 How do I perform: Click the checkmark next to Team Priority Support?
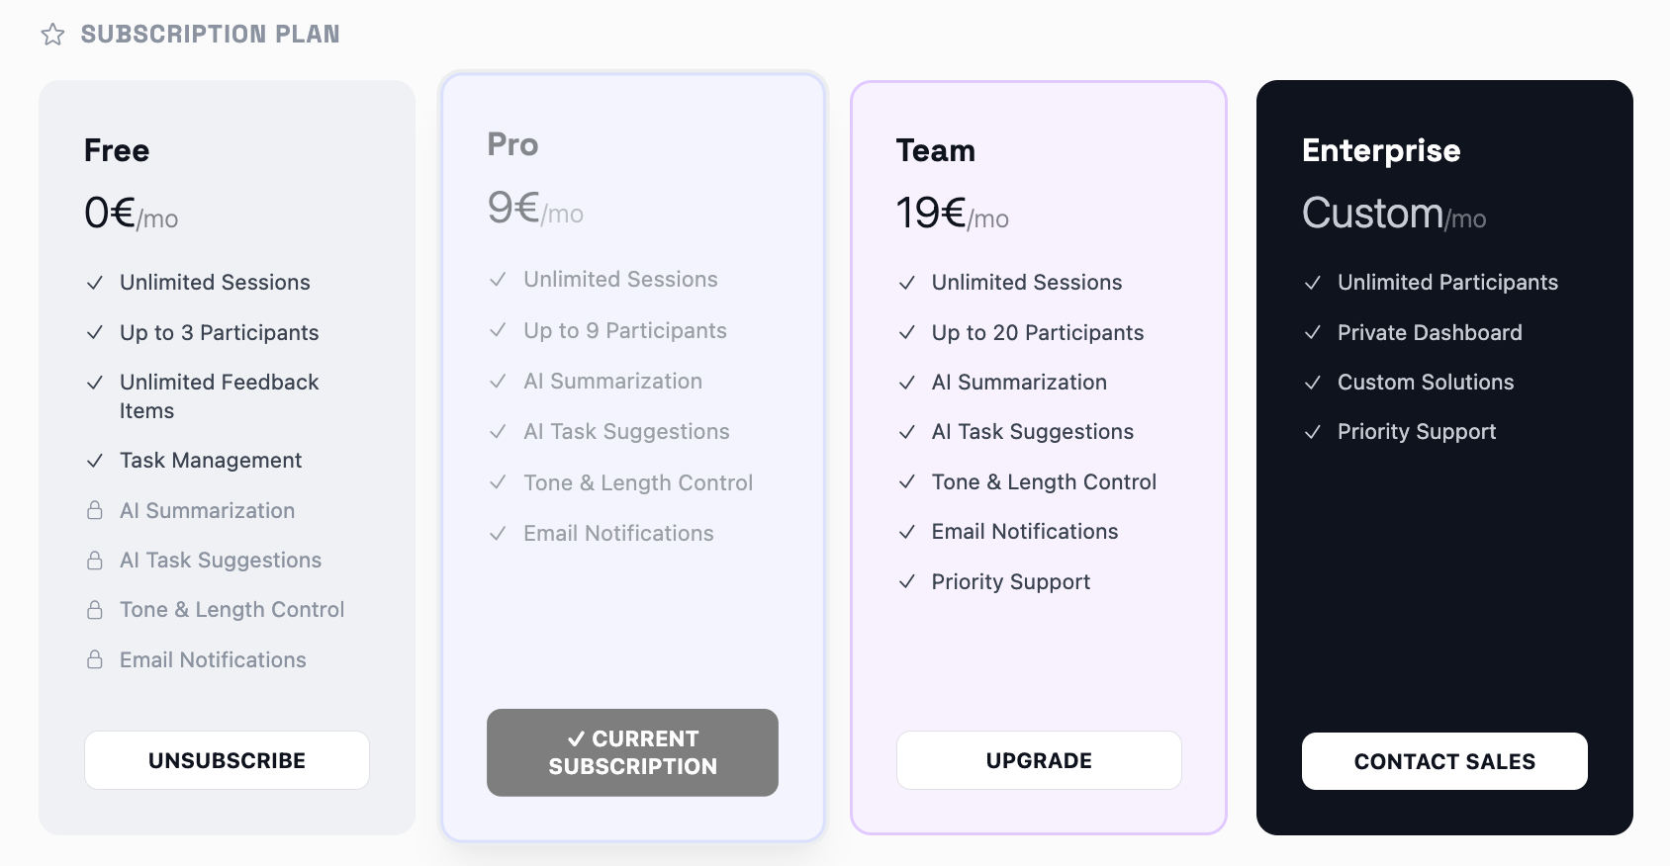[x=906, y=581]
